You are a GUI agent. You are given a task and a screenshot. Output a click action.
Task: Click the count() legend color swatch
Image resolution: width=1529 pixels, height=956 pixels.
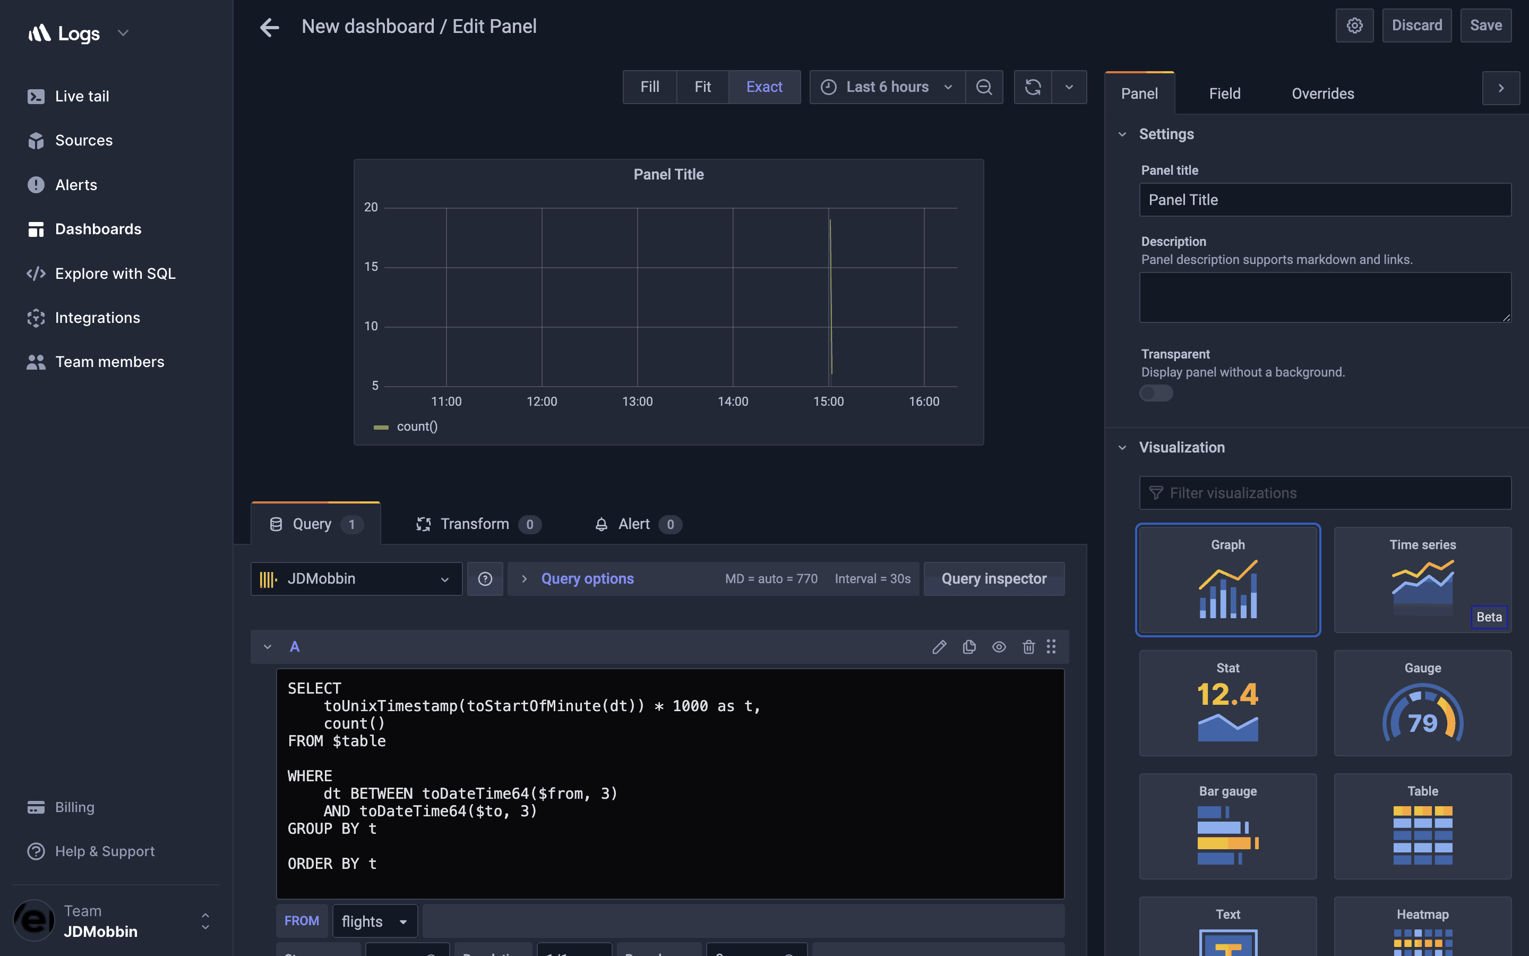381,427
